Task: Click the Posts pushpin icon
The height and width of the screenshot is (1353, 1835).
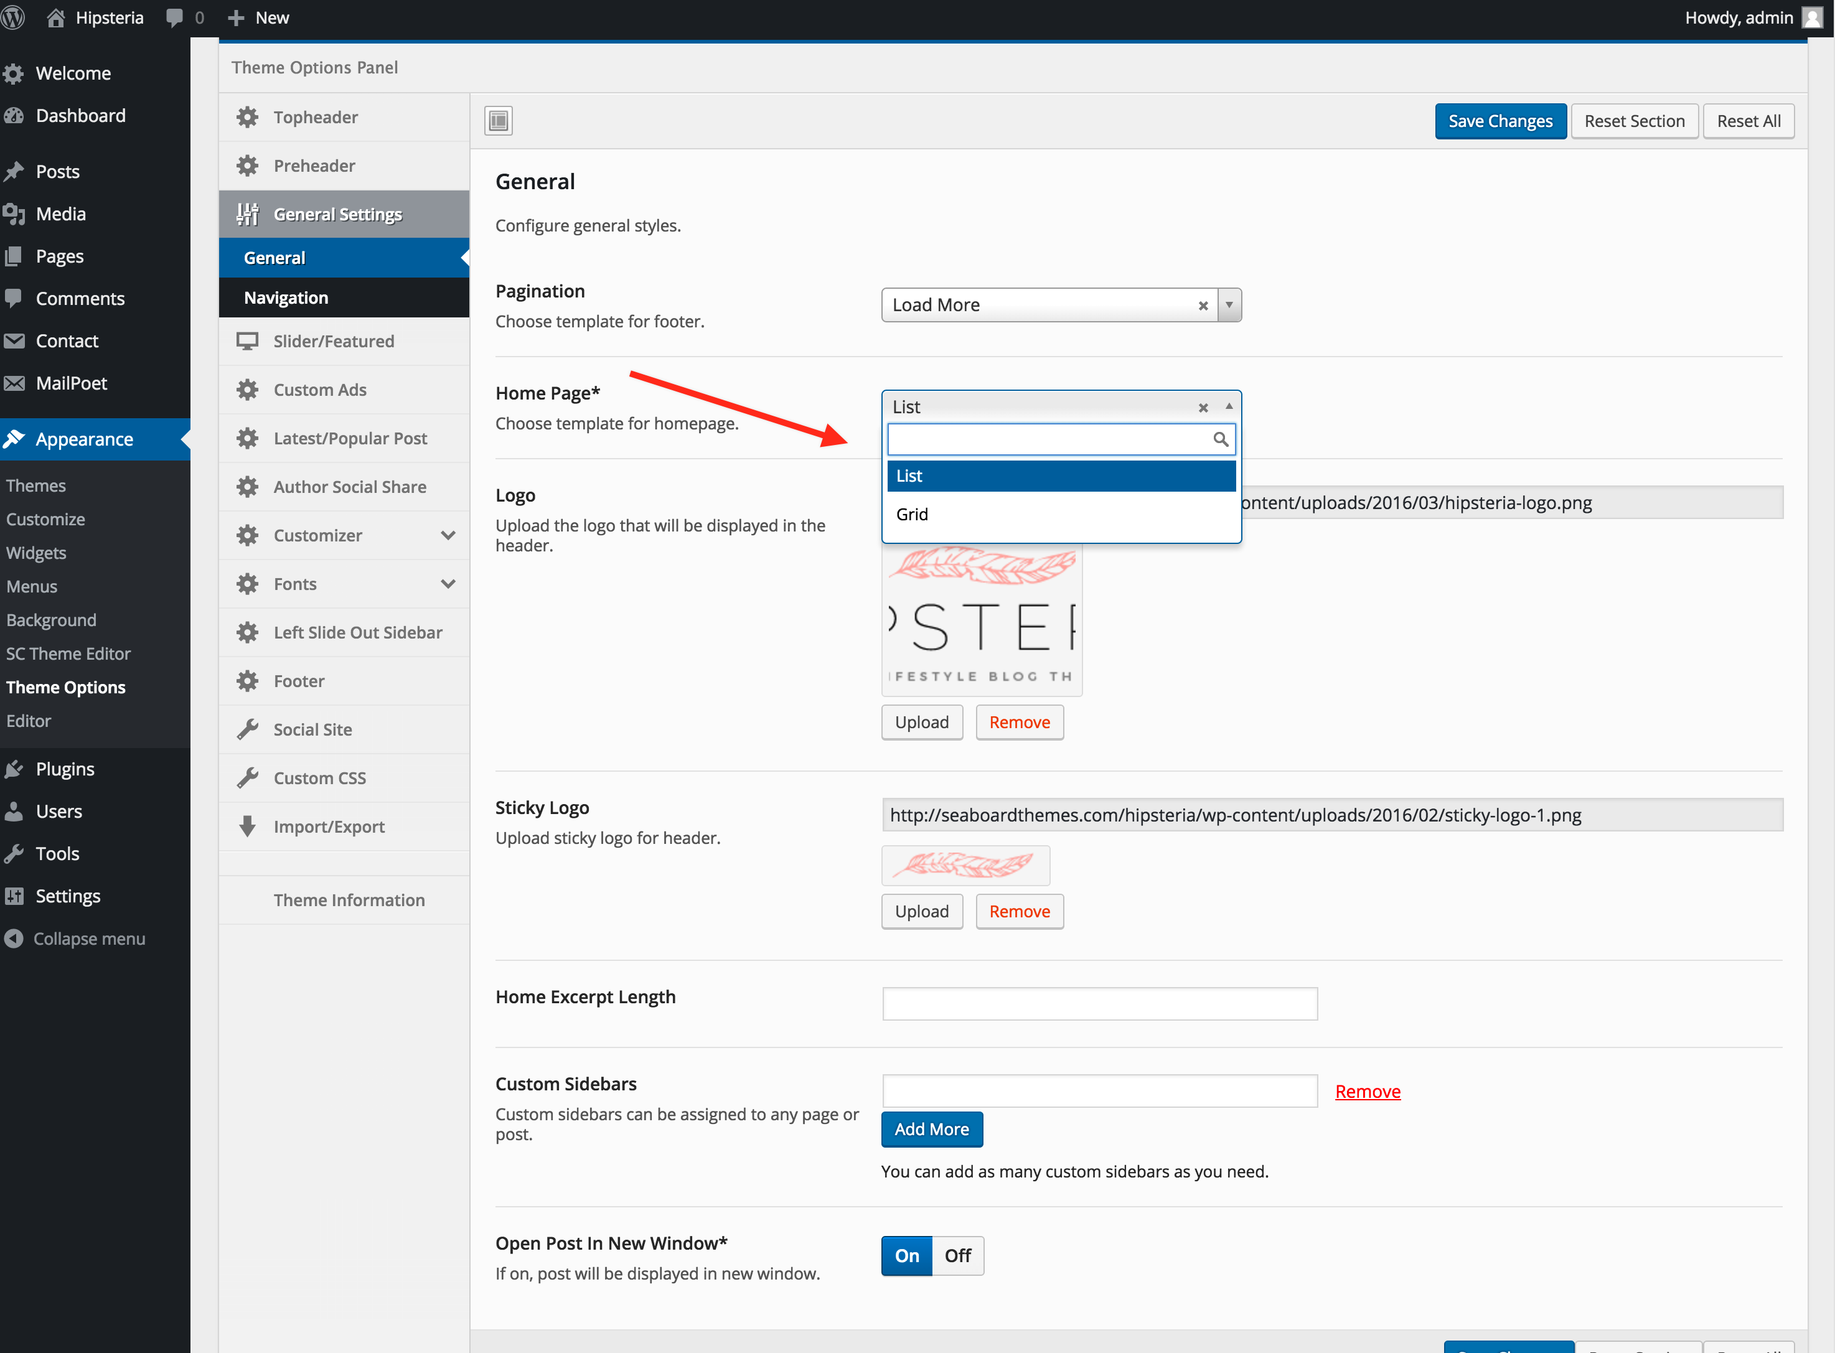Action: [x=14, y=171]
